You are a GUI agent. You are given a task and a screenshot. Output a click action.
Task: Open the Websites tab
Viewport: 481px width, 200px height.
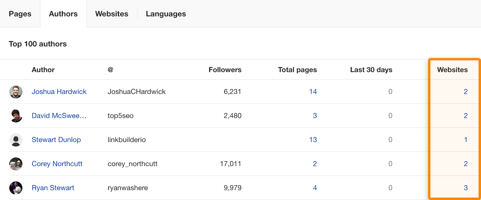pos(112,14)
